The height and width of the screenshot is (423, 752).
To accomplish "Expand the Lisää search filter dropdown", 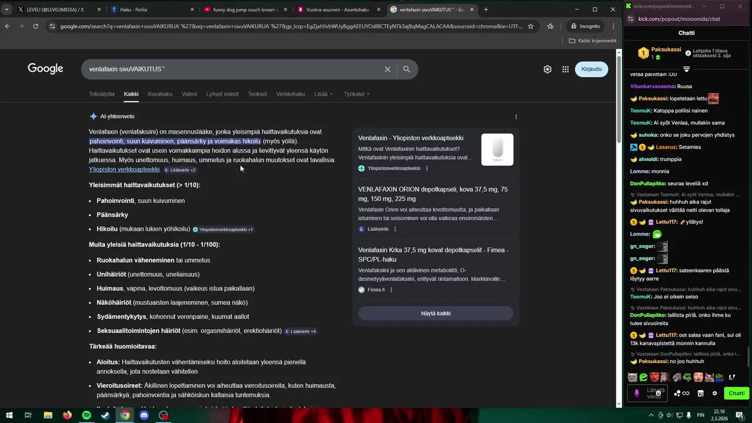I will pos(324,94).
